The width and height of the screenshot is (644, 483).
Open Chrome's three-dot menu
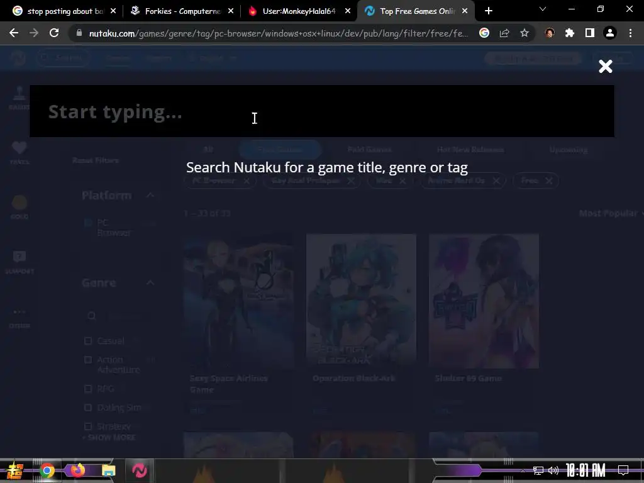[630, 33]
